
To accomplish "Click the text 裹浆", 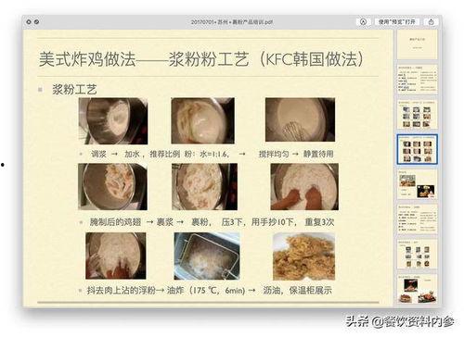I will (165, 222).
